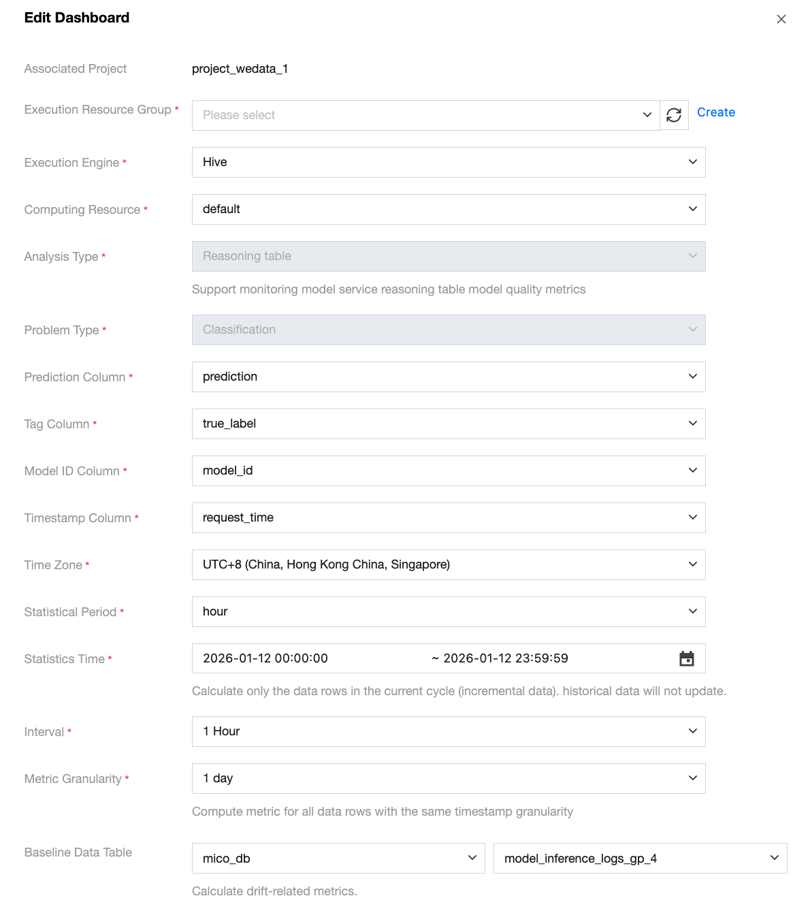The height and width of the screenshot is (911, 810).
Task: Open the Execution Resource Group dropdown
Action: click(425, 116)
